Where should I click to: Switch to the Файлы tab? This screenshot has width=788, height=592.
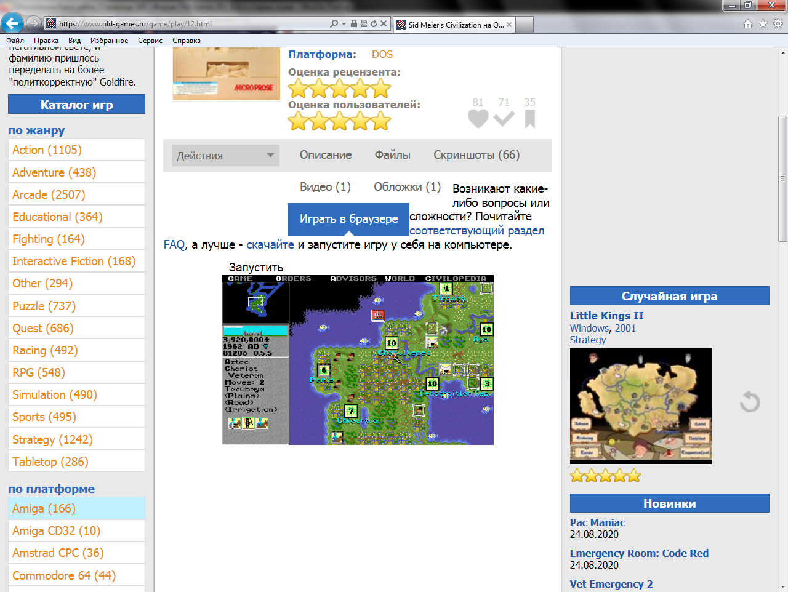[x=393, y=155]
